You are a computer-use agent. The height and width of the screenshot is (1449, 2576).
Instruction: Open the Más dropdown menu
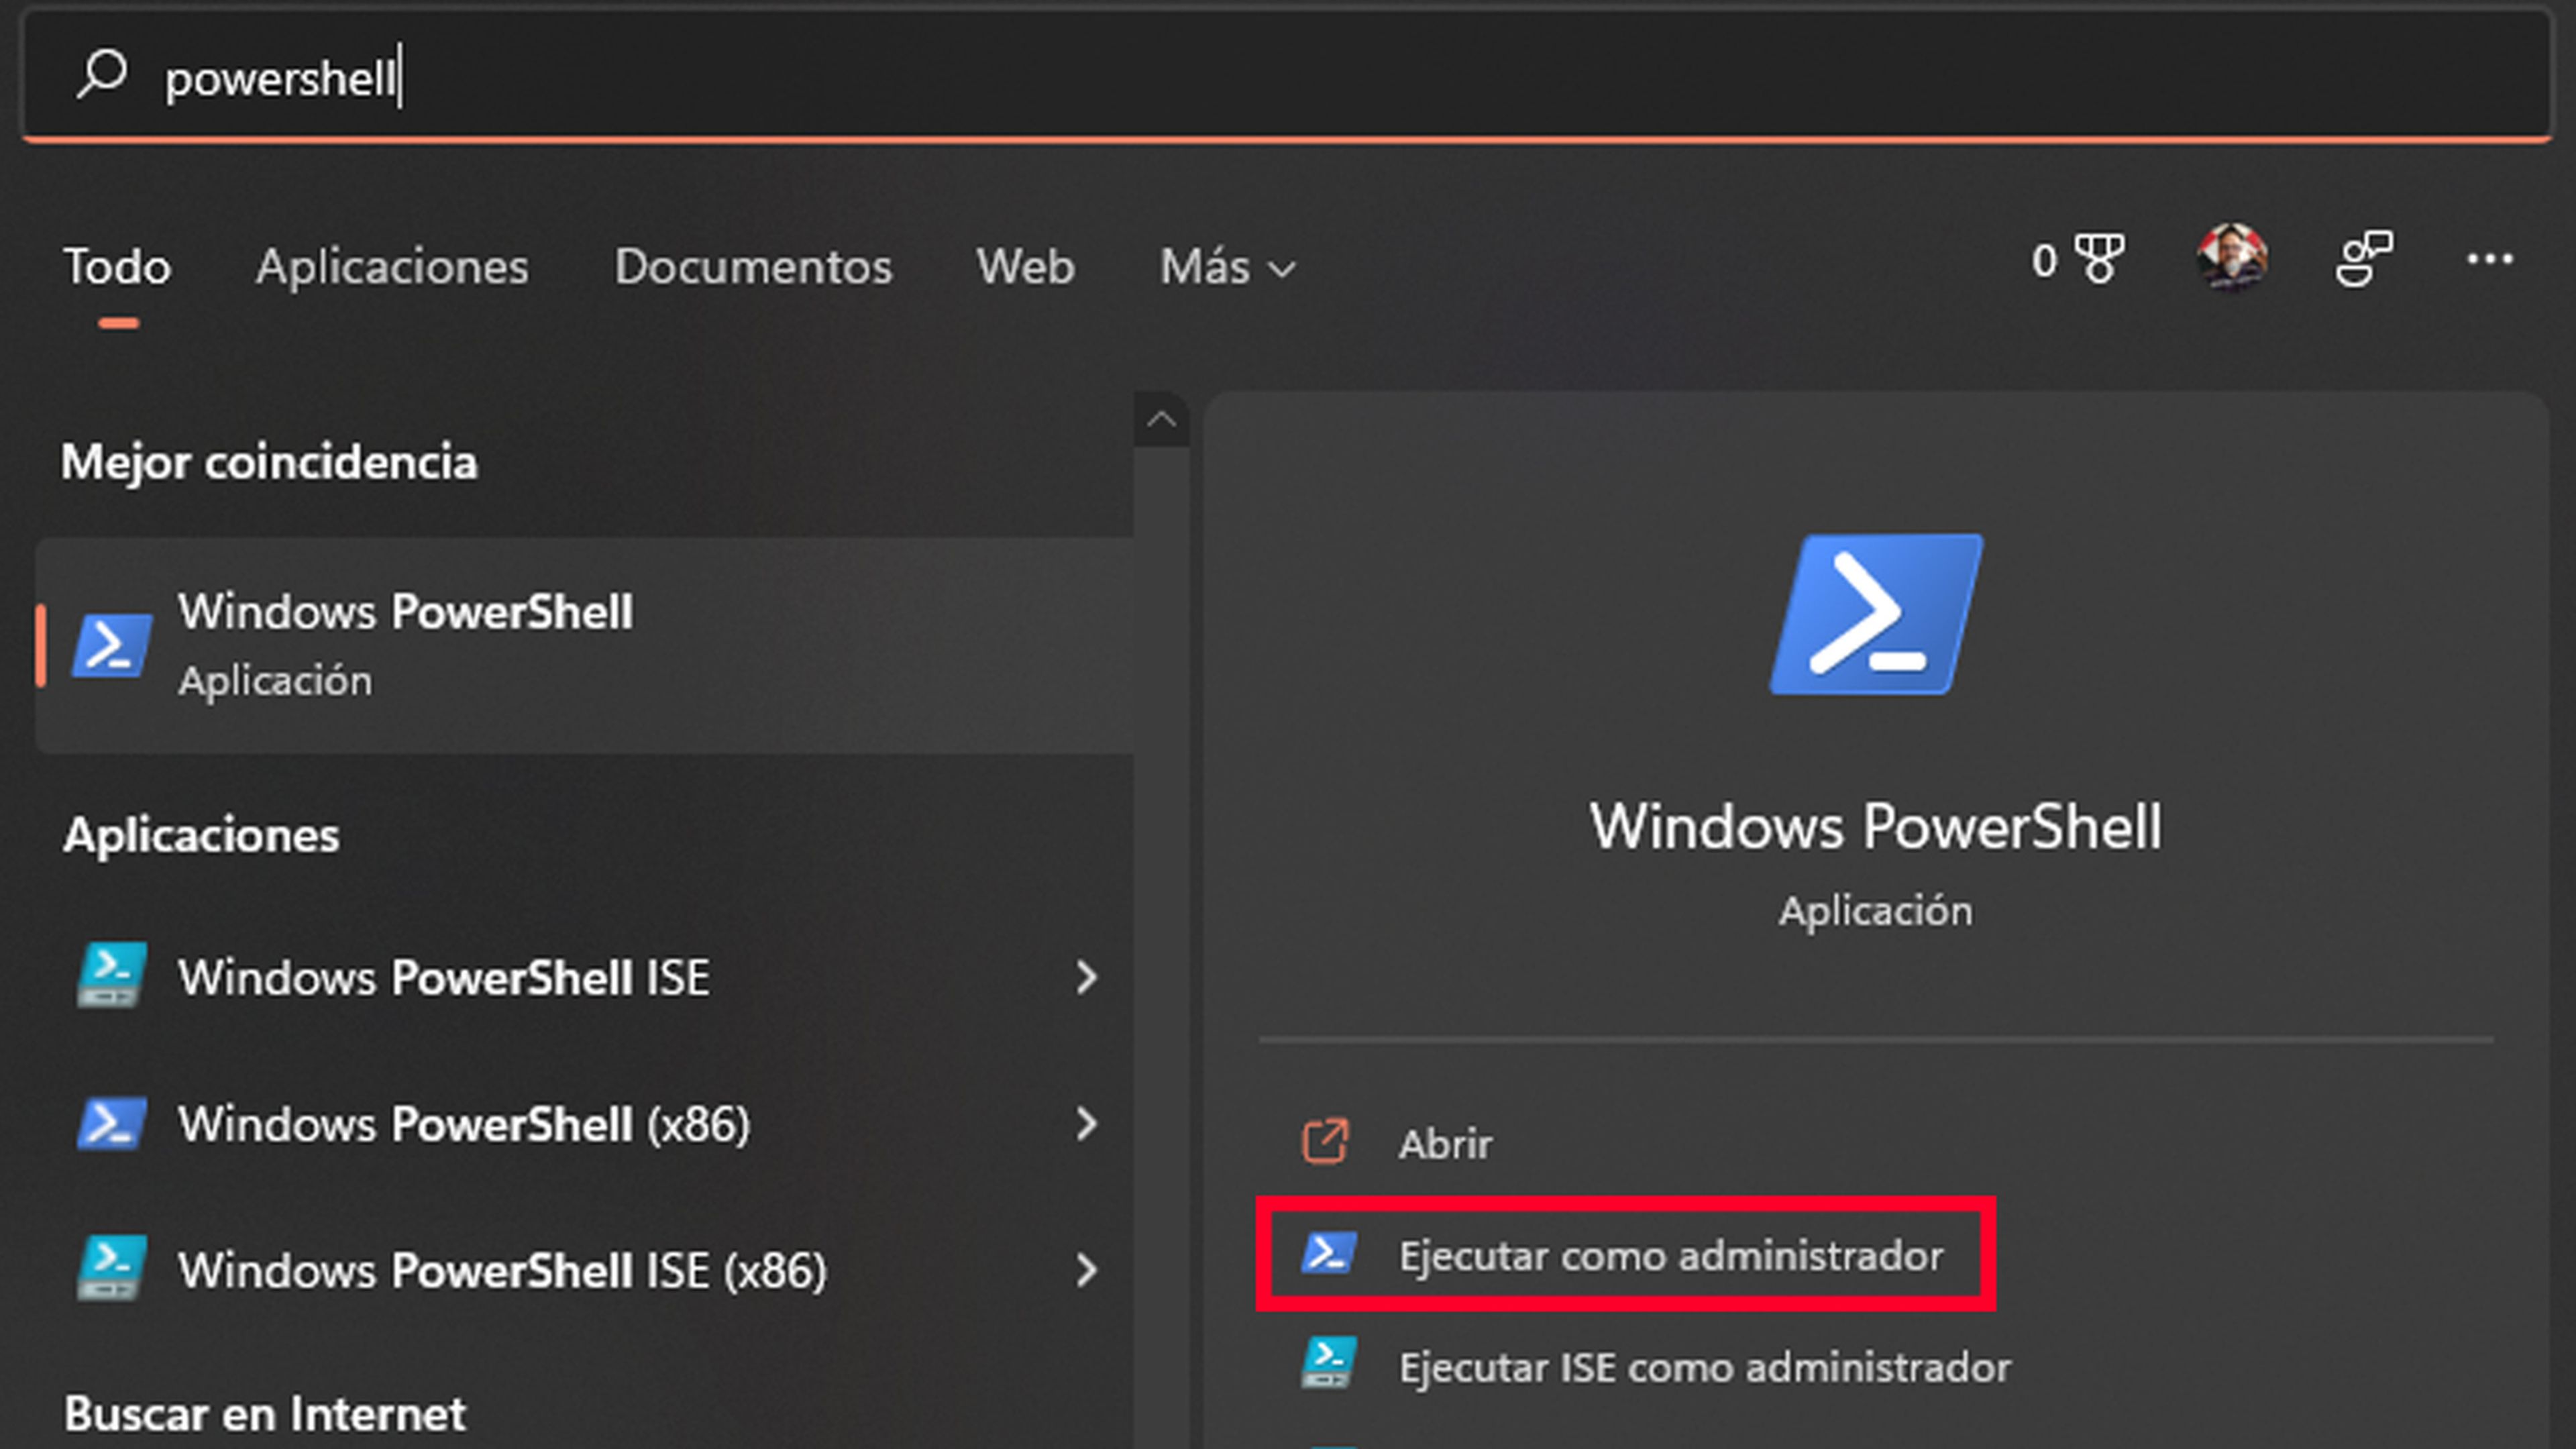click(1228, 267)
